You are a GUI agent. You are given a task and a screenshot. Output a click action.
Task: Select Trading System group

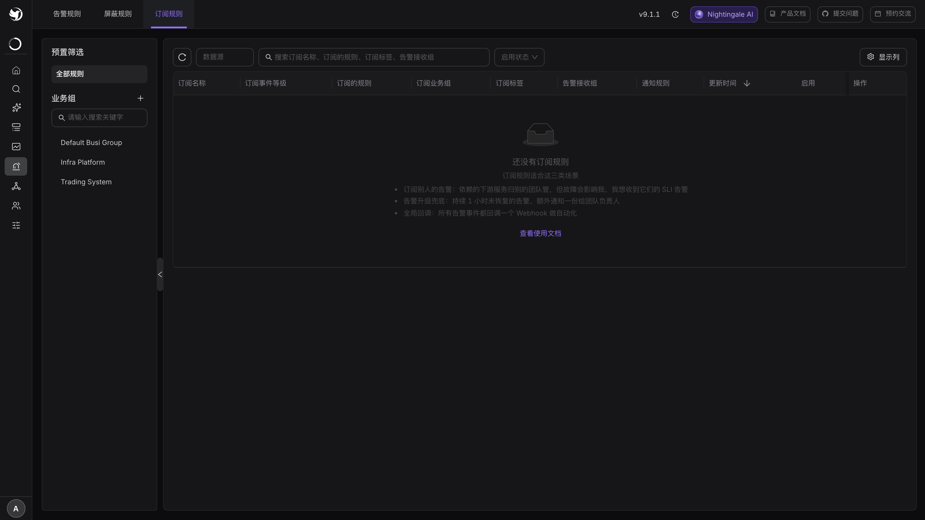point(86,182)
